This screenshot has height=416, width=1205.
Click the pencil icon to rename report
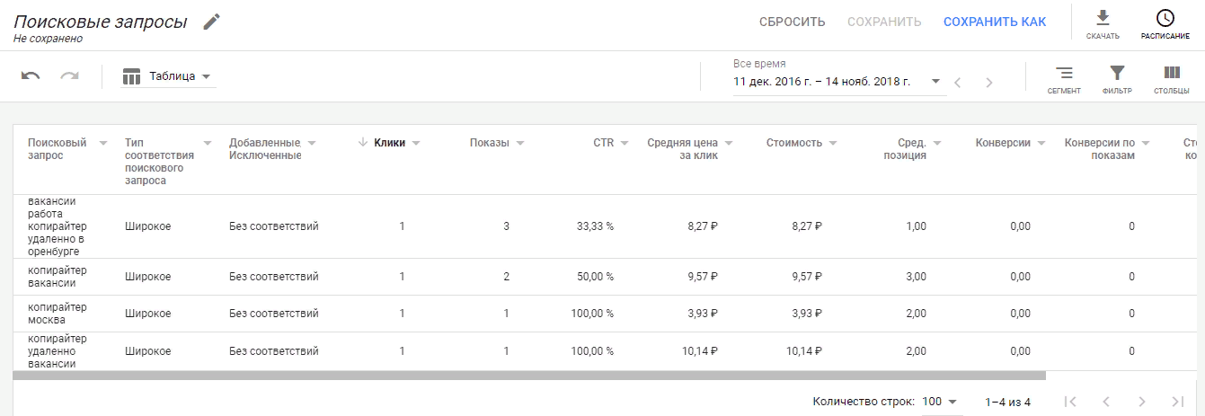click(x=211, y=22)
